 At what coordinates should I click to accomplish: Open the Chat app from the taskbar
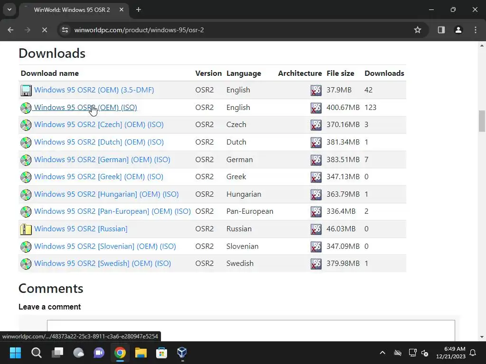[99, 353]
